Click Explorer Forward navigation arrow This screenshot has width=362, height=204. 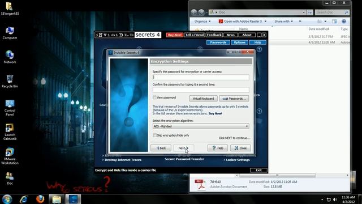coord(201,12)
